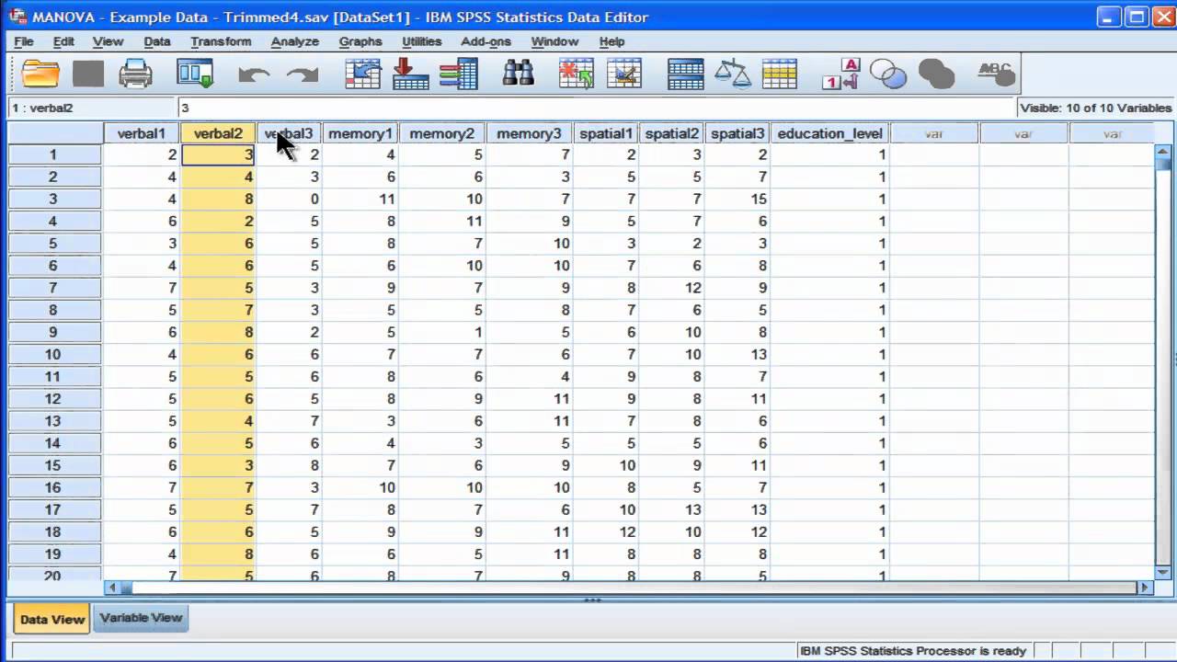The height and width of the screenshot is (662, 1177).
Task: Select row header 10
Action: tap(54, 354)
